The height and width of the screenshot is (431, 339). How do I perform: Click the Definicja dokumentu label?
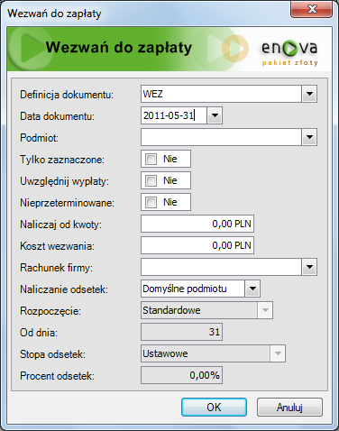(x=67, y=95)
